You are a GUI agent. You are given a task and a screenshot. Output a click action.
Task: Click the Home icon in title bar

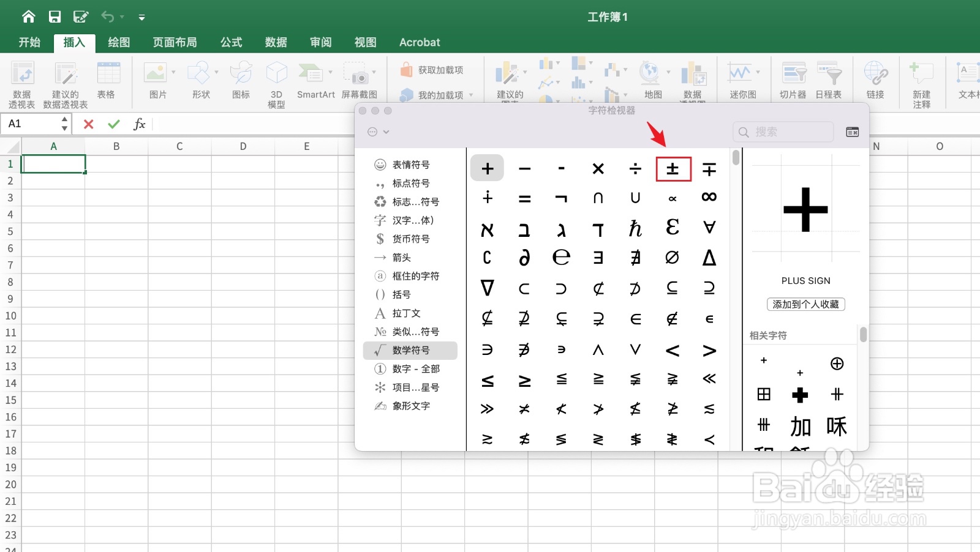pyautogui.click(x=28, y=17)
